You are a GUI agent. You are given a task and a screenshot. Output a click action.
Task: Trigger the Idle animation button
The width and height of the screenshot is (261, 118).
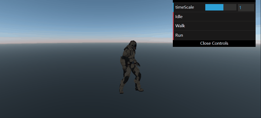coord(214,17)
